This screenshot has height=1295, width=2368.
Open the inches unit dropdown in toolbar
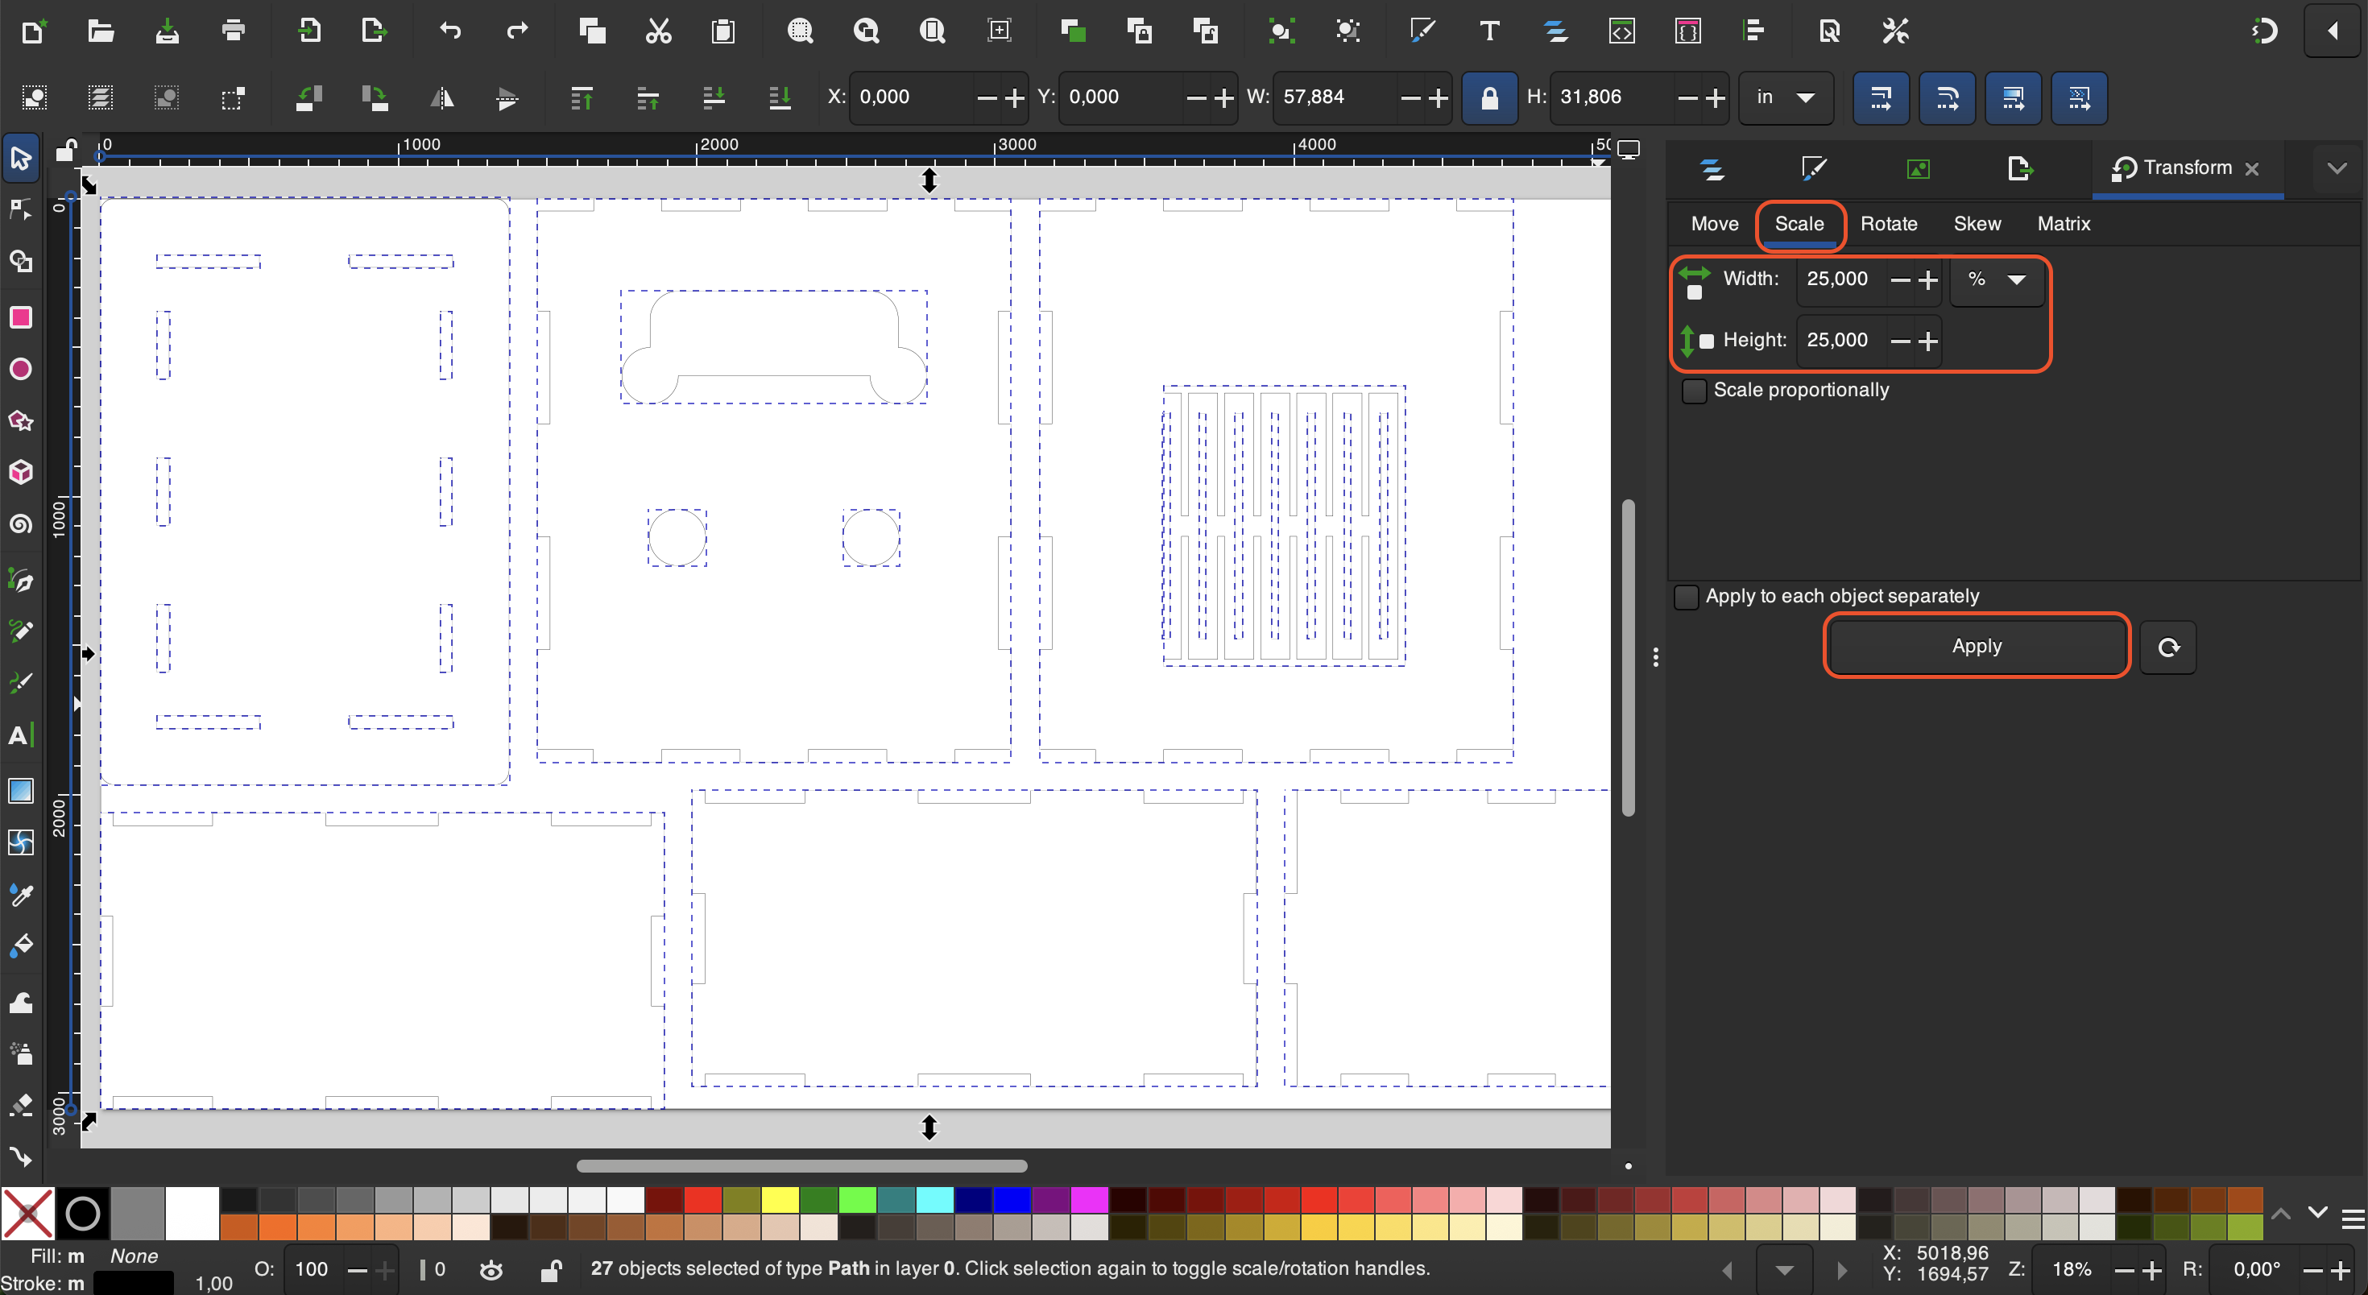(x=1784, y=97)
